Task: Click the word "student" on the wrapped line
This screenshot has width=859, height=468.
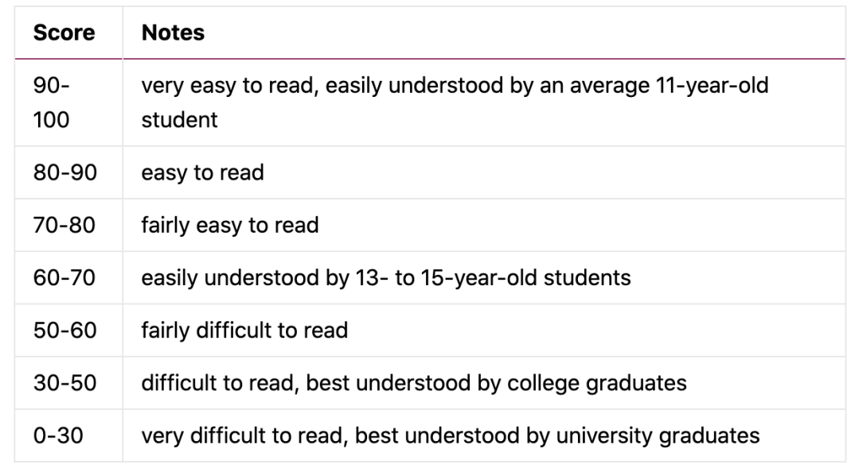Action: point(179,120)
